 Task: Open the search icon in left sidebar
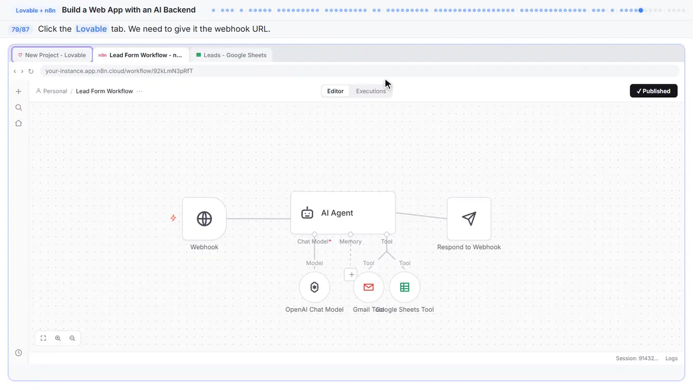pyautogui.click(x=18, y=108)
